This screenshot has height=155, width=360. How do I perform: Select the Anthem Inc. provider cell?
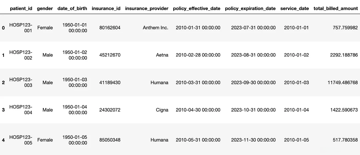(x=156, y=28)
